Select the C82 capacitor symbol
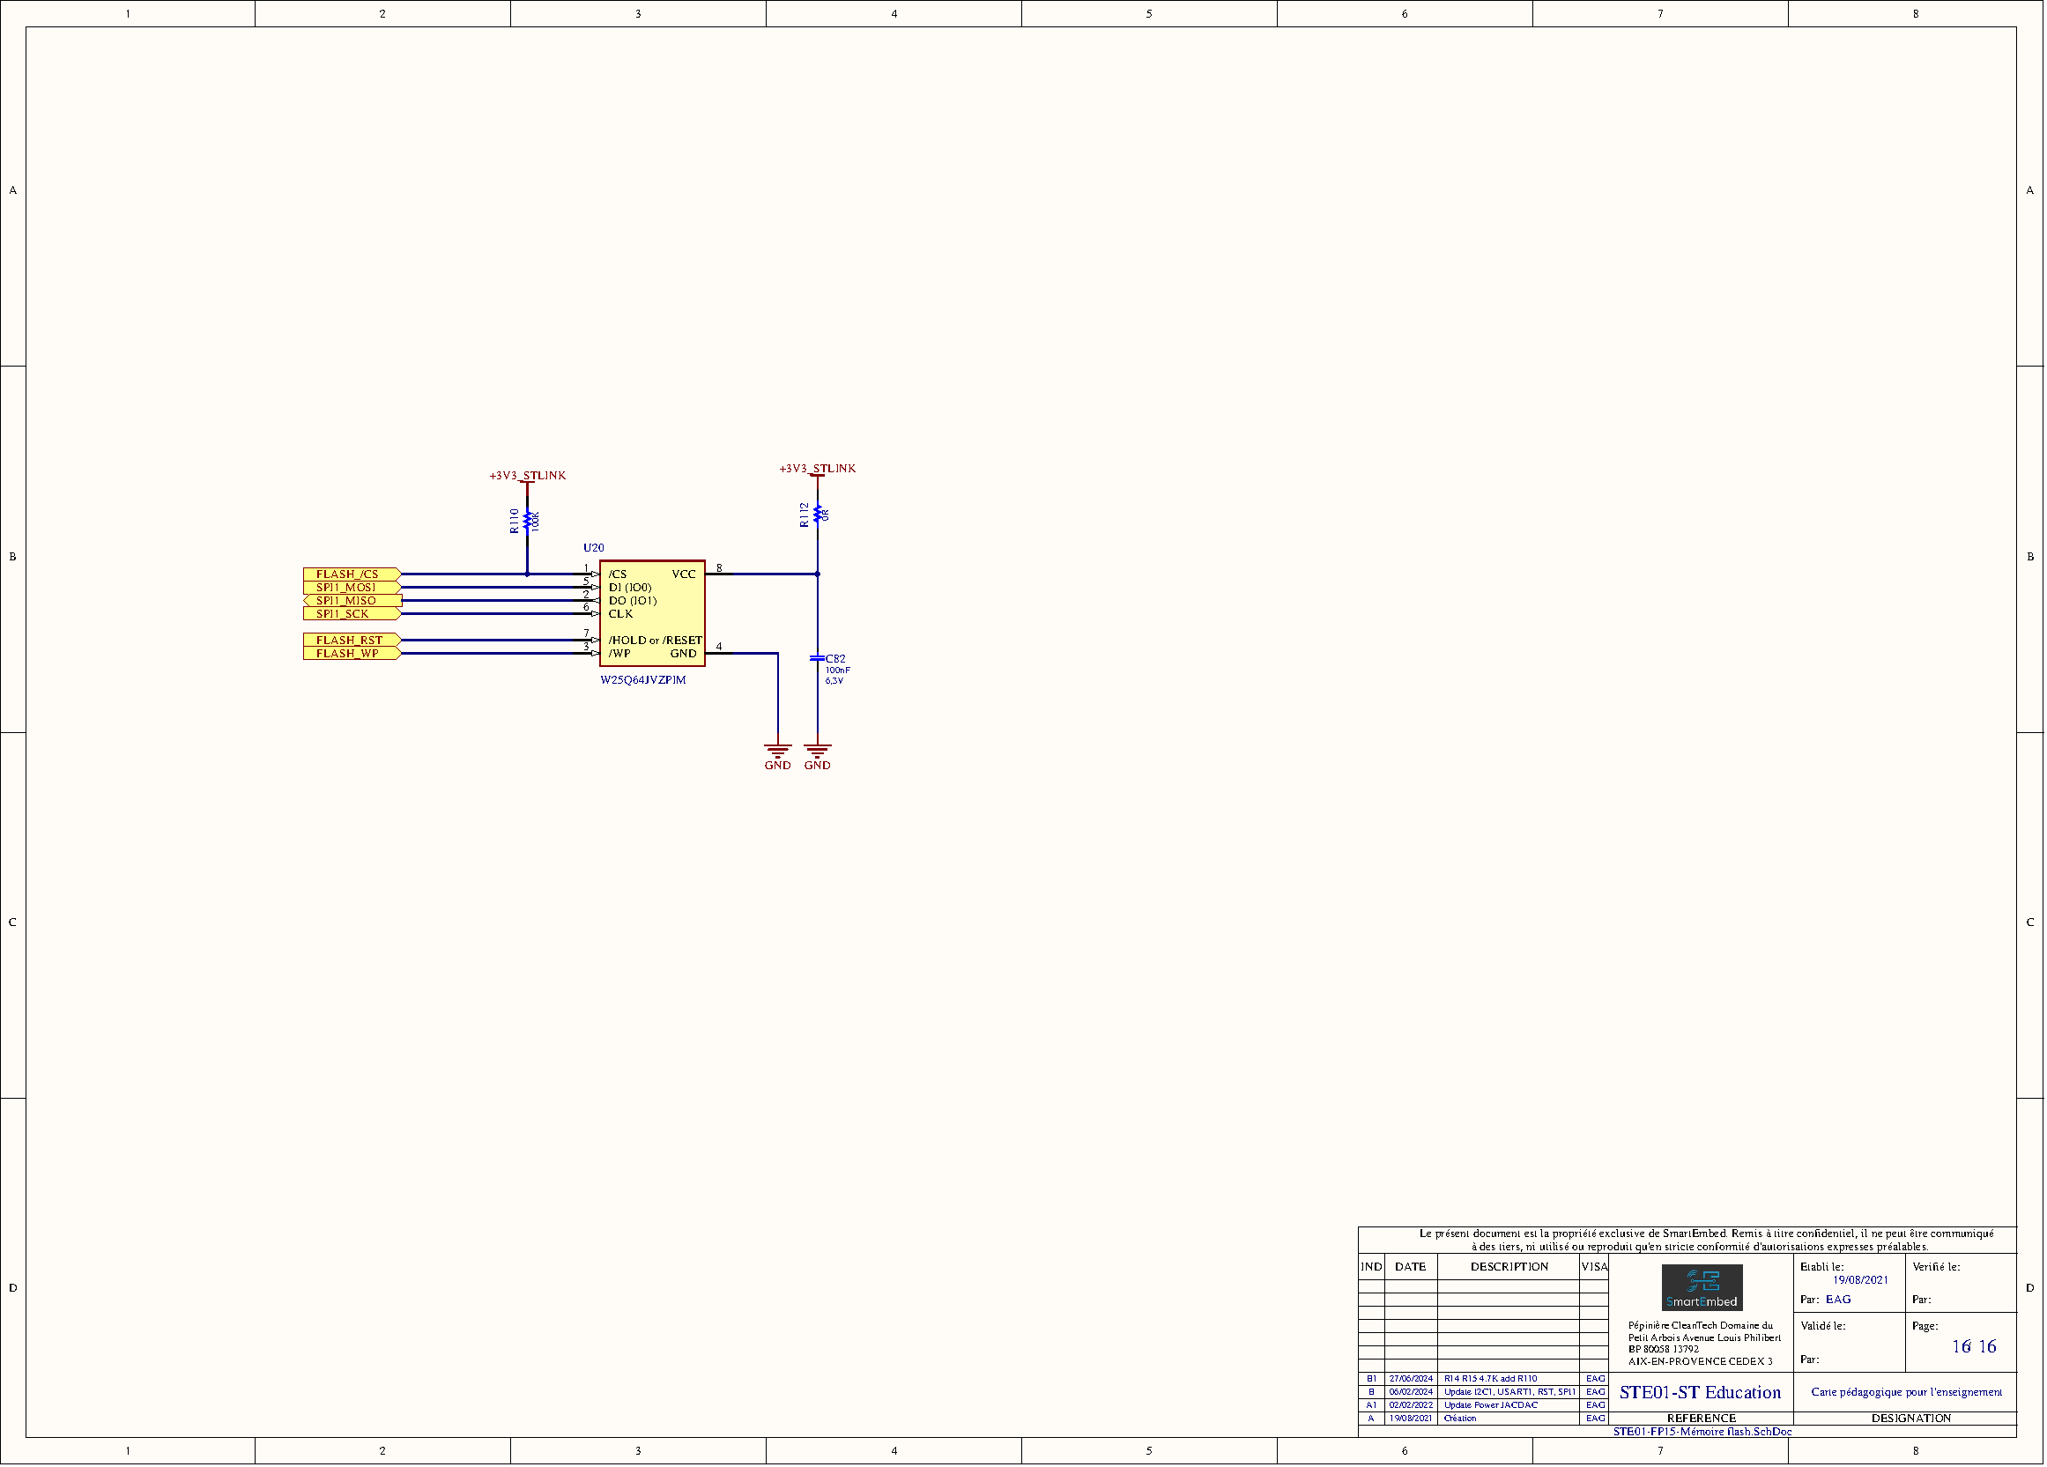 [818, 659]
